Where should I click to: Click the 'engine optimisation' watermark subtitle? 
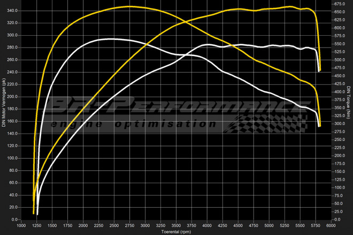click(x=134, y=124)
